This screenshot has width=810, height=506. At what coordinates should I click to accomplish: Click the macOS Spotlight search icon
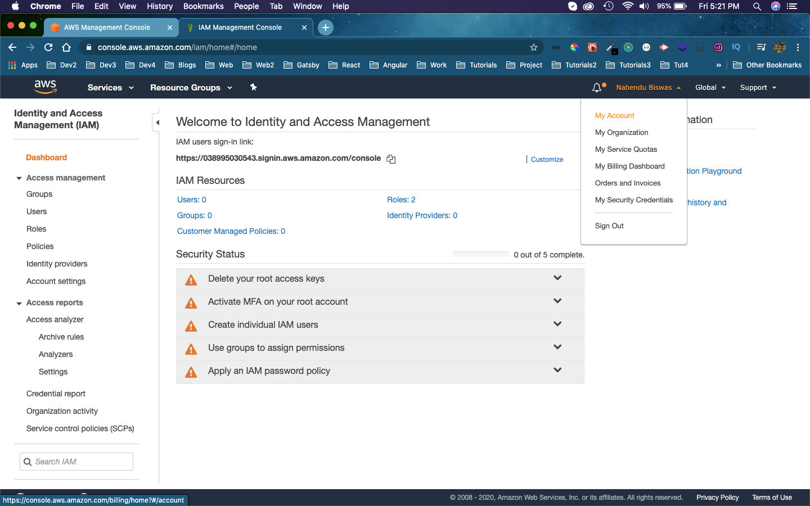[x=757, y=6]
